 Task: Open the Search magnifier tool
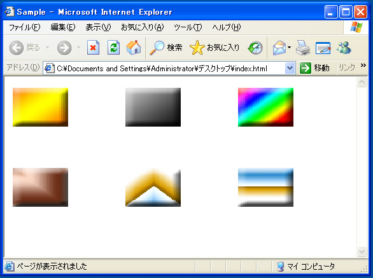click(x=165, y=48)
